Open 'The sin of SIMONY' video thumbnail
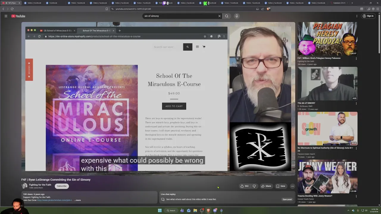Image resolution: width=381 pixels, height=214 pixels. (x=327, y=84)
